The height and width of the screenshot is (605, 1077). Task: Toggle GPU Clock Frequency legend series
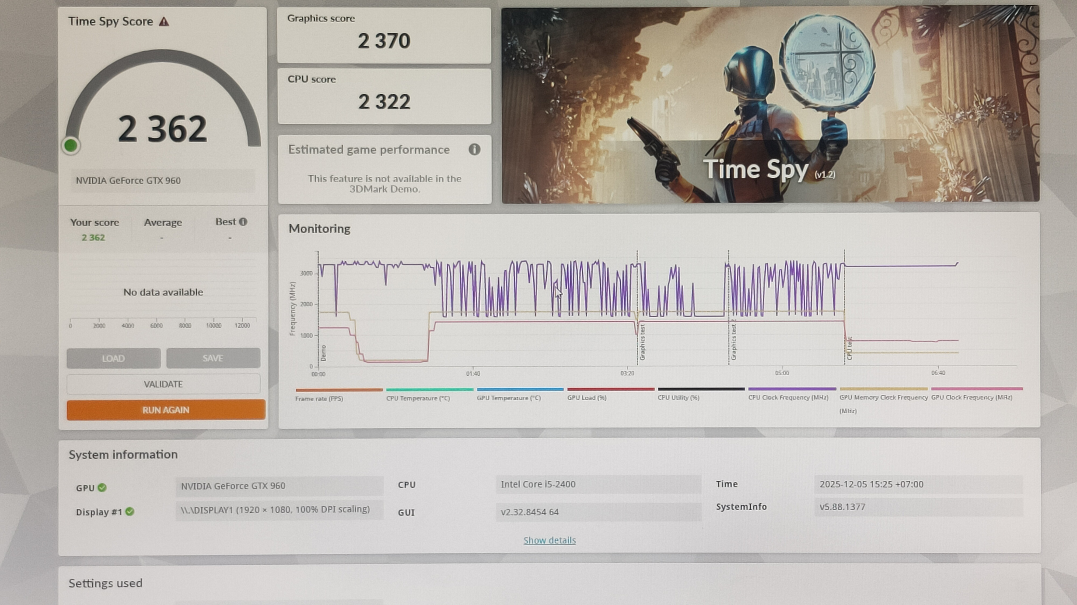point(972,397)
